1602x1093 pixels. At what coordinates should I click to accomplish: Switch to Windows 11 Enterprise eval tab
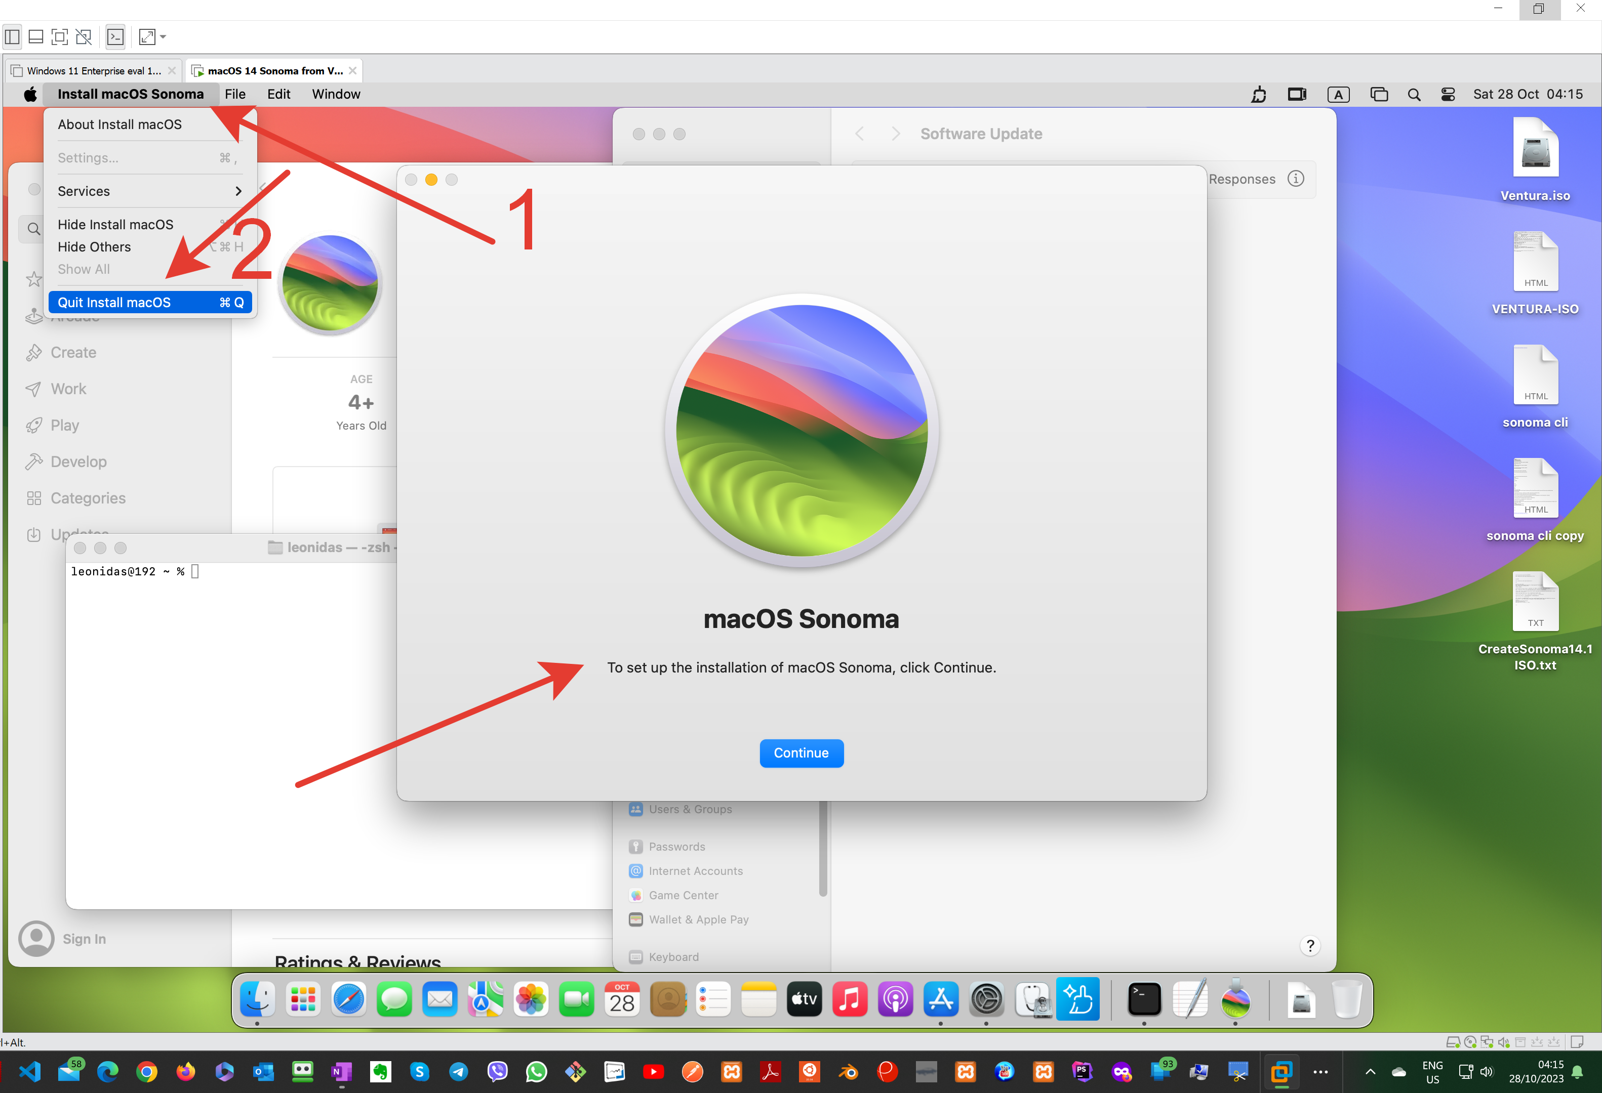coord(94,70)
